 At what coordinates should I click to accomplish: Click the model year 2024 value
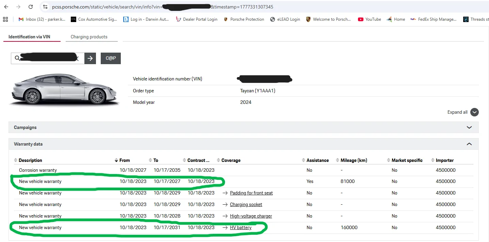point(246,102)
